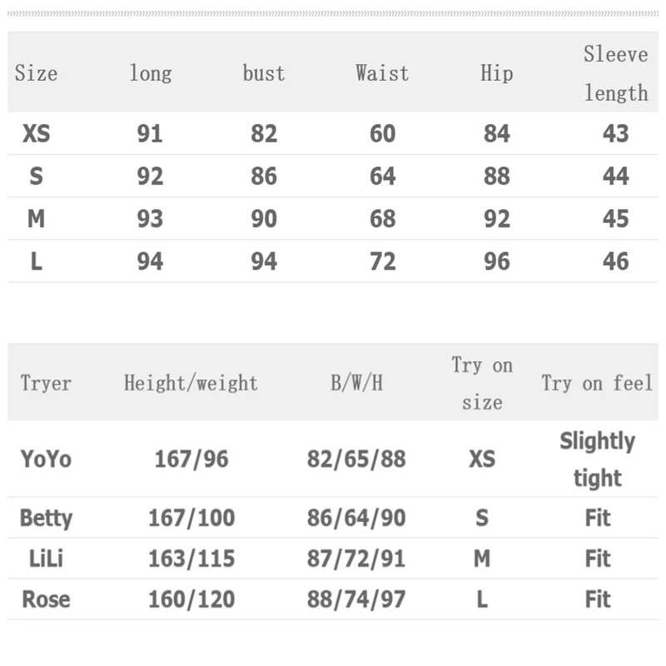Click sleeve length value 45 for M
Image resolution: width=666 pixels, height=666 pixels.
(616, 219)
